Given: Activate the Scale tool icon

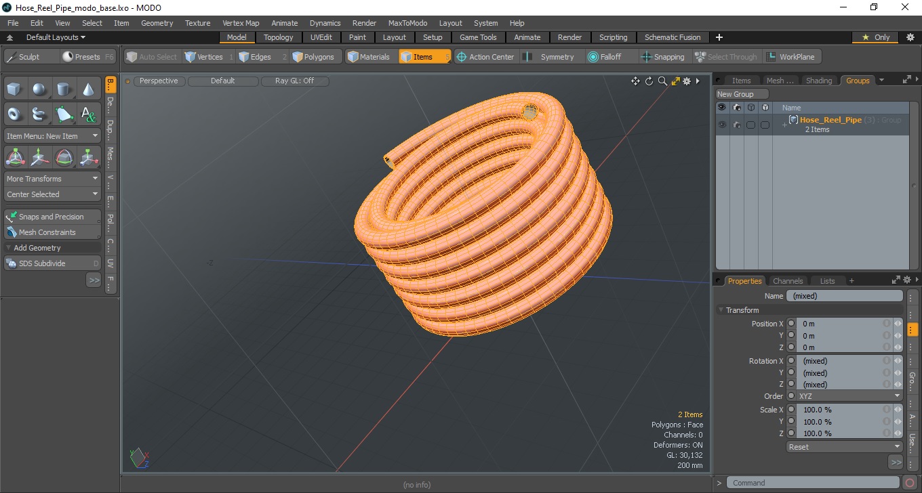Looking at the screenshot, I should [89, 158].
